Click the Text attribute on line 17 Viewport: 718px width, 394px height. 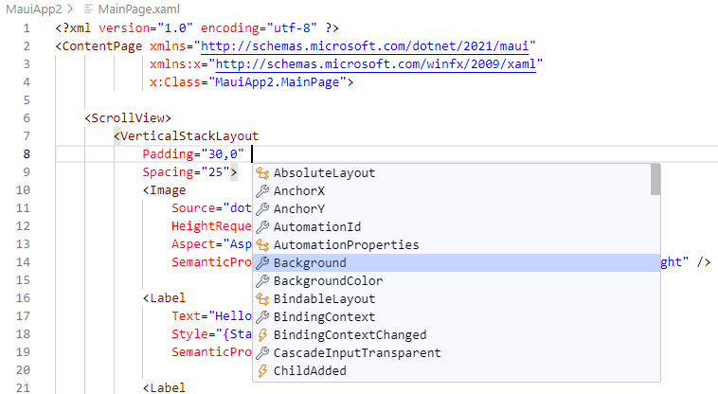pyautogui.click(x=186, y=316)
